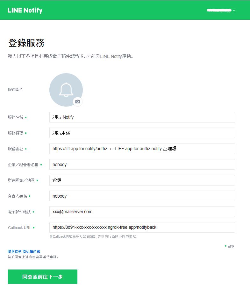
Task: Click the 負責人姓名 input field
Action: 142,196
